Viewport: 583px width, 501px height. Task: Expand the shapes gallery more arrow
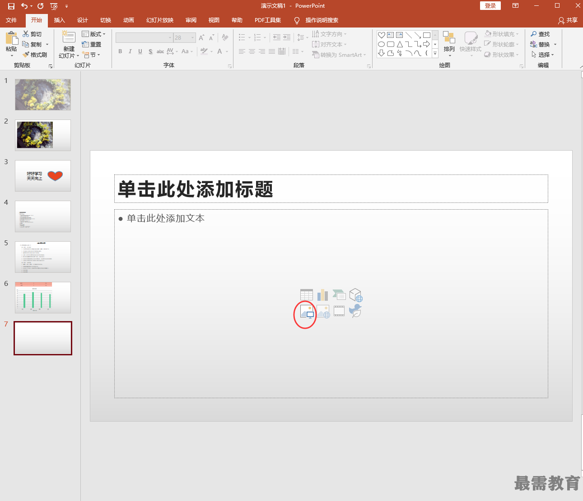point(435,53)
